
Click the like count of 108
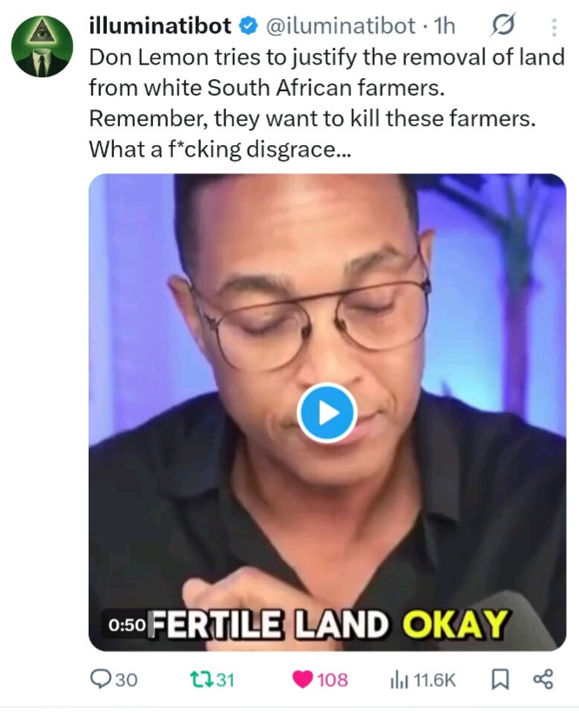[332, 679]
